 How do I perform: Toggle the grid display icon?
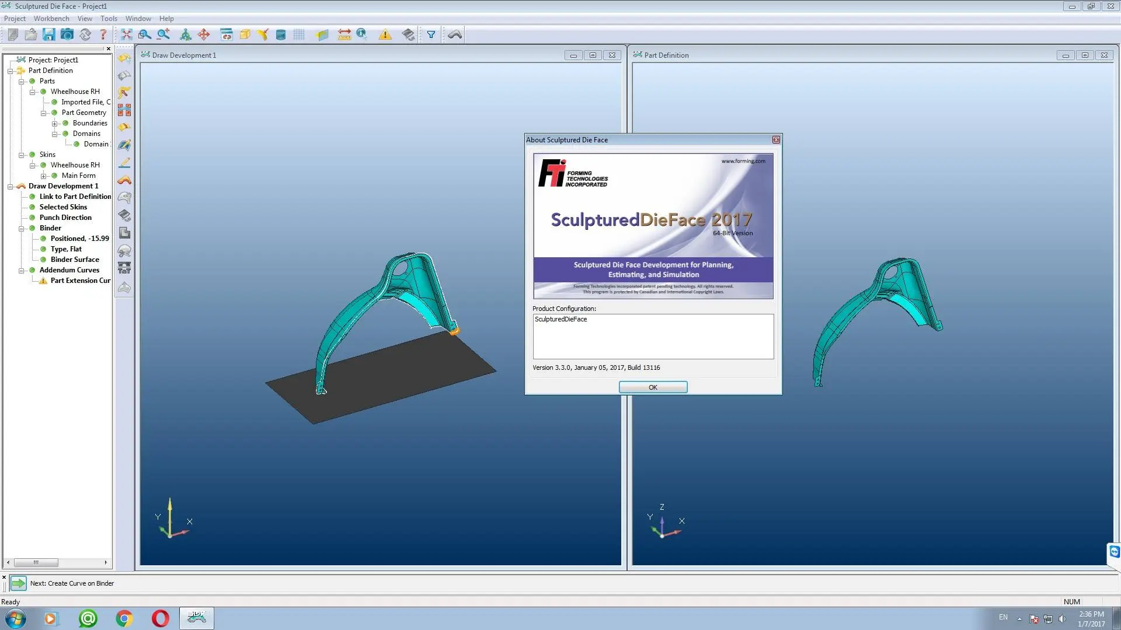[x=299, y=35]
